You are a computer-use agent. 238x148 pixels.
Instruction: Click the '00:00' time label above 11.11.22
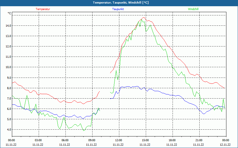coord(11,140)
